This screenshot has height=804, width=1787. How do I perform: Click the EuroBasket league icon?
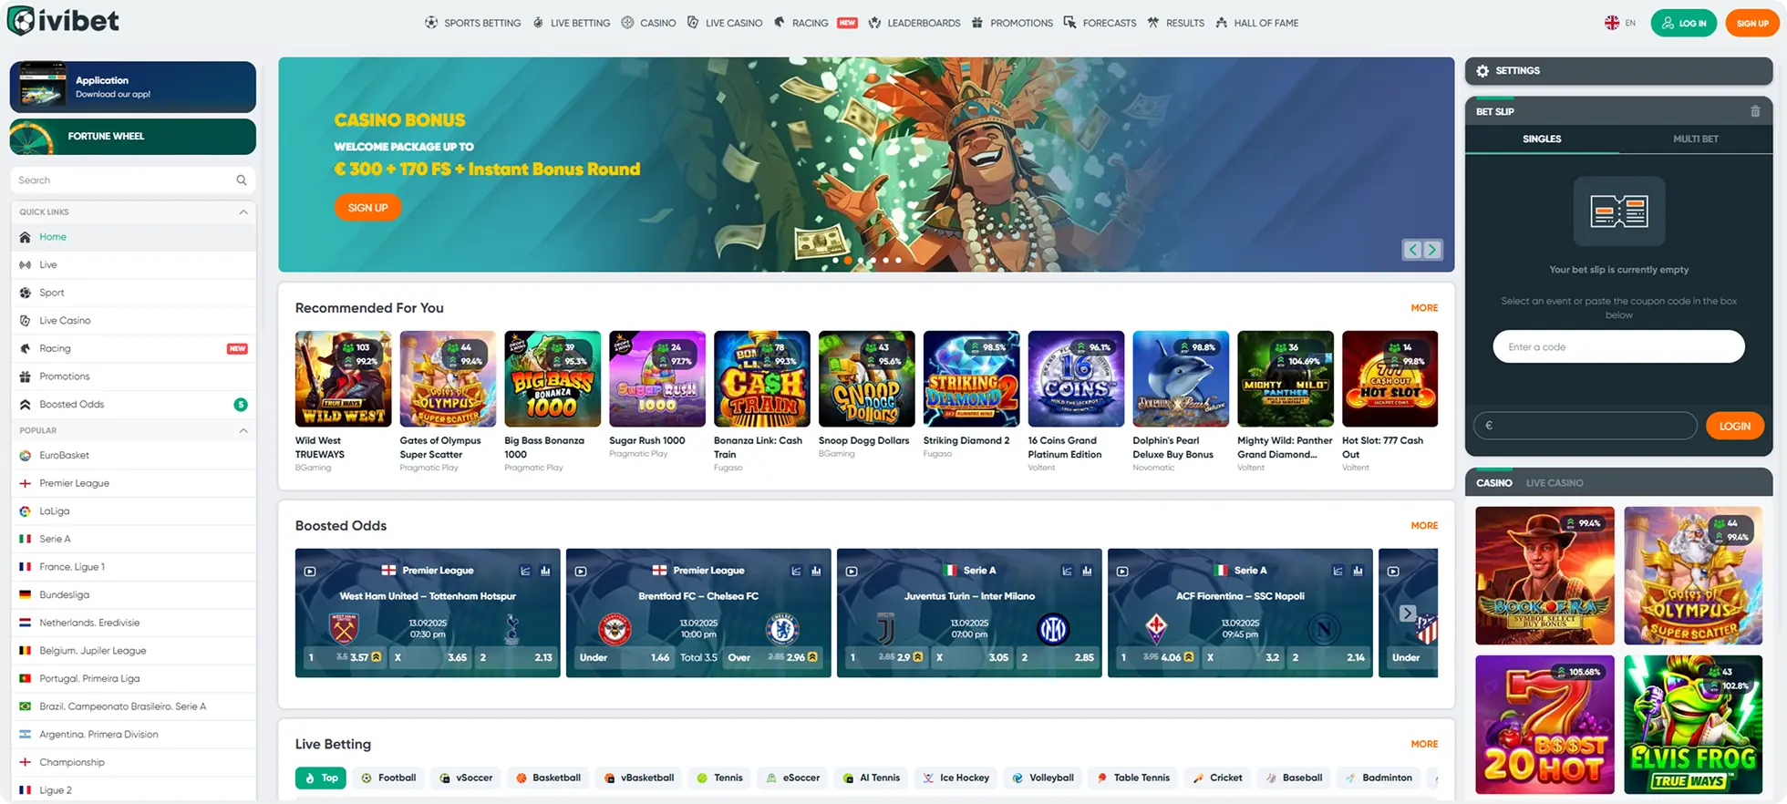[x=26, y=456]
